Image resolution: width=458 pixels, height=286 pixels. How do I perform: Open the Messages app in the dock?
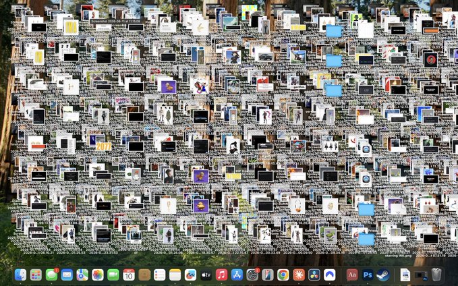point(52,275)
